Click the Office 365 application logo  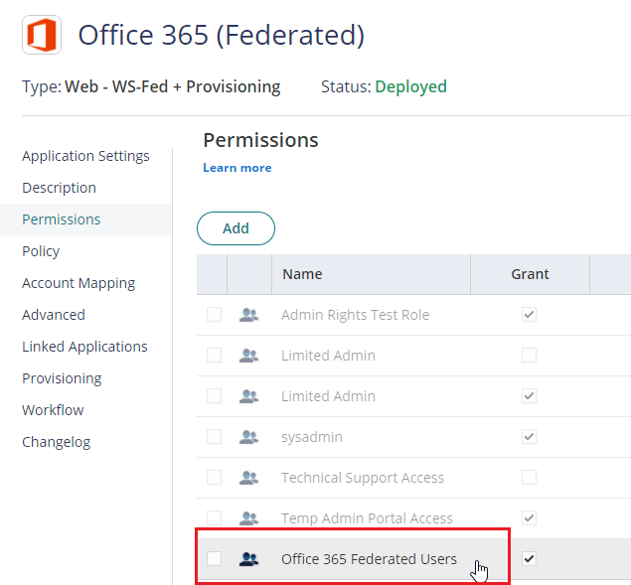point(42,35)
